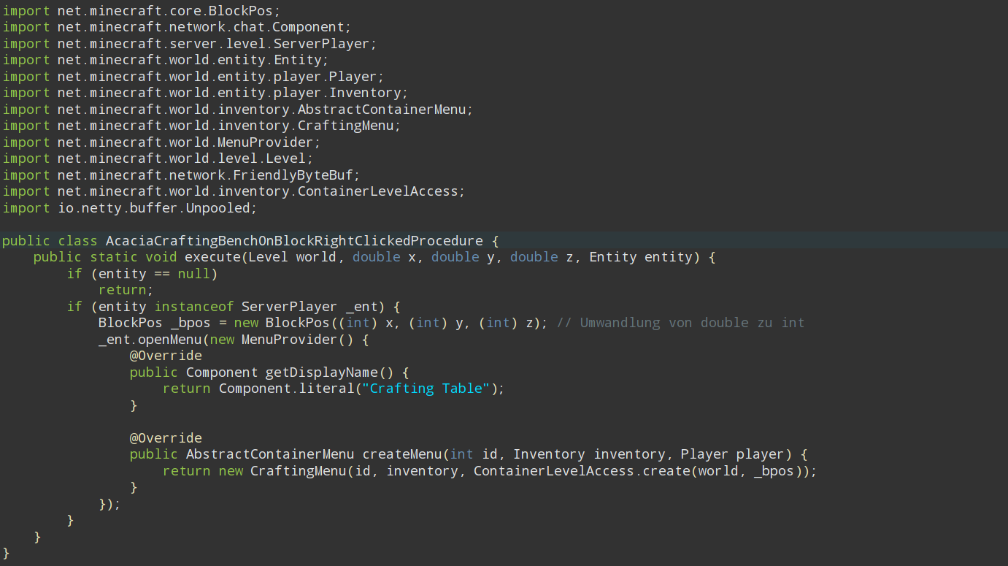Click the import inventory.CraftingMenu line

coord(201,126)
